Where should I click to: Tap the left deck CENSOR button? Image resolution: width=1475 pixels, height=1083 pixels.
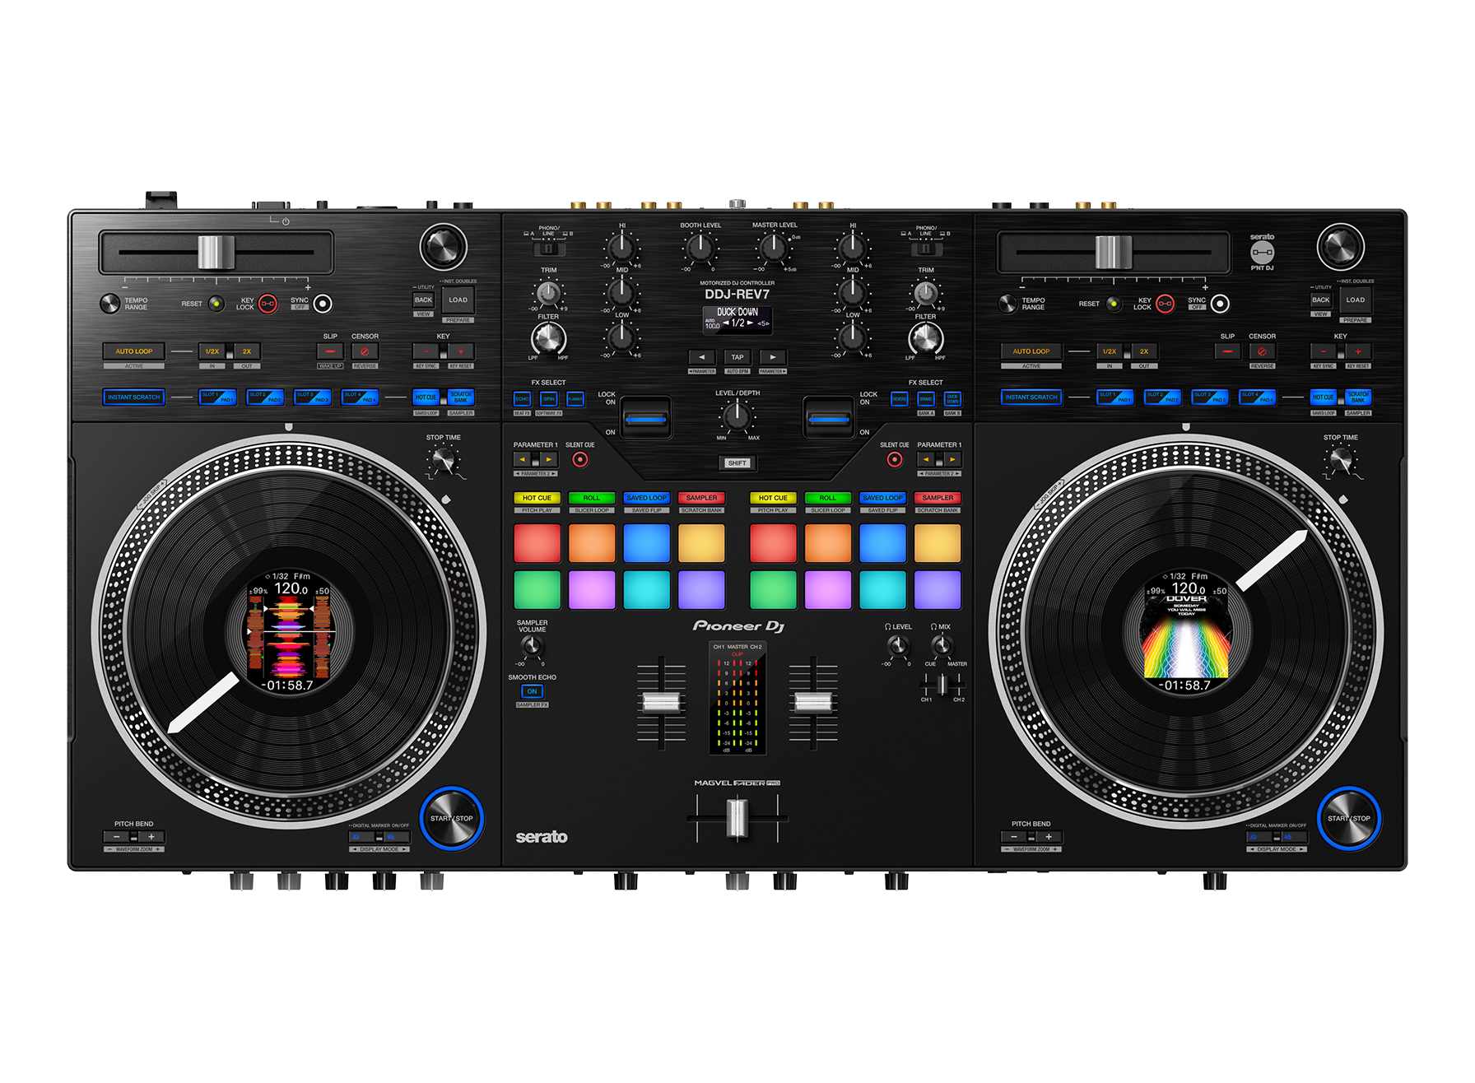coord(365,351)
